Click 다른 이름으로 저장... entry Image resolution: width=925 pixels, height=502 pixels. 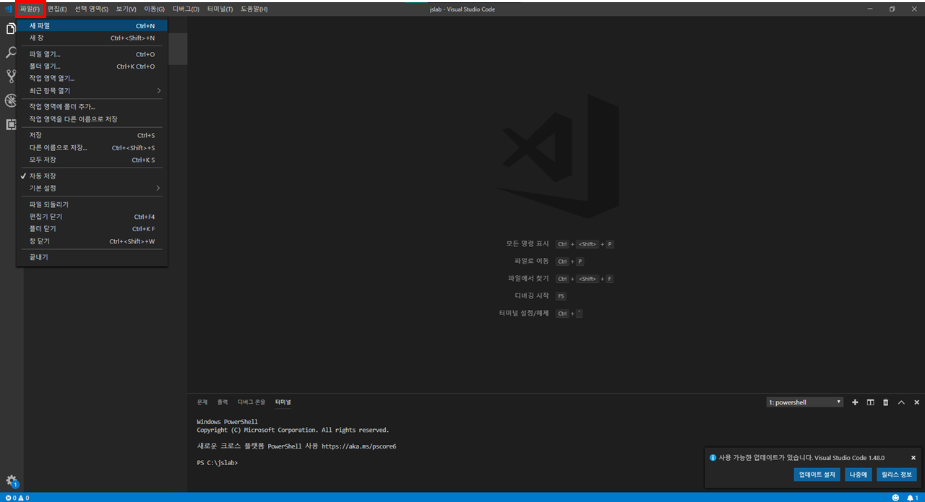(92, 148)
